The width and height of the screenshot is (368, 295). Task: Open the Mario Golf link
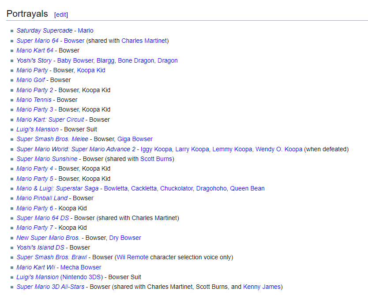(x=30, y=80)
